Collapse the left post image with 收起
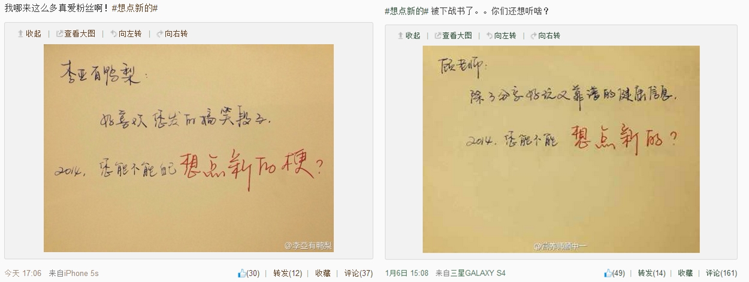The image size is (749, 282). (29, 33)
